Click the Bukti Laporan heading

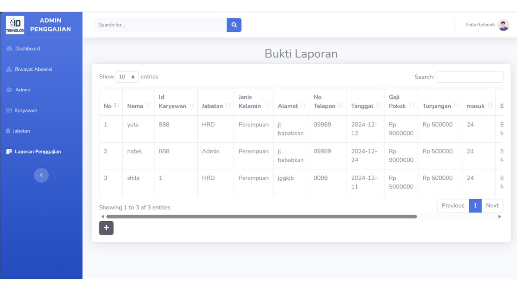[301, 54]
